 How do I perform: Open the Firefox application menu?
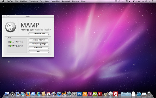pyautogui.click(x=10, y=1)
